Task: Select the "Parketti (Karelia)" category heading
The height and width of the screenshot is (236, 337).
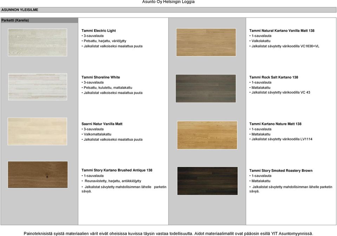Action: pos(39,20)
